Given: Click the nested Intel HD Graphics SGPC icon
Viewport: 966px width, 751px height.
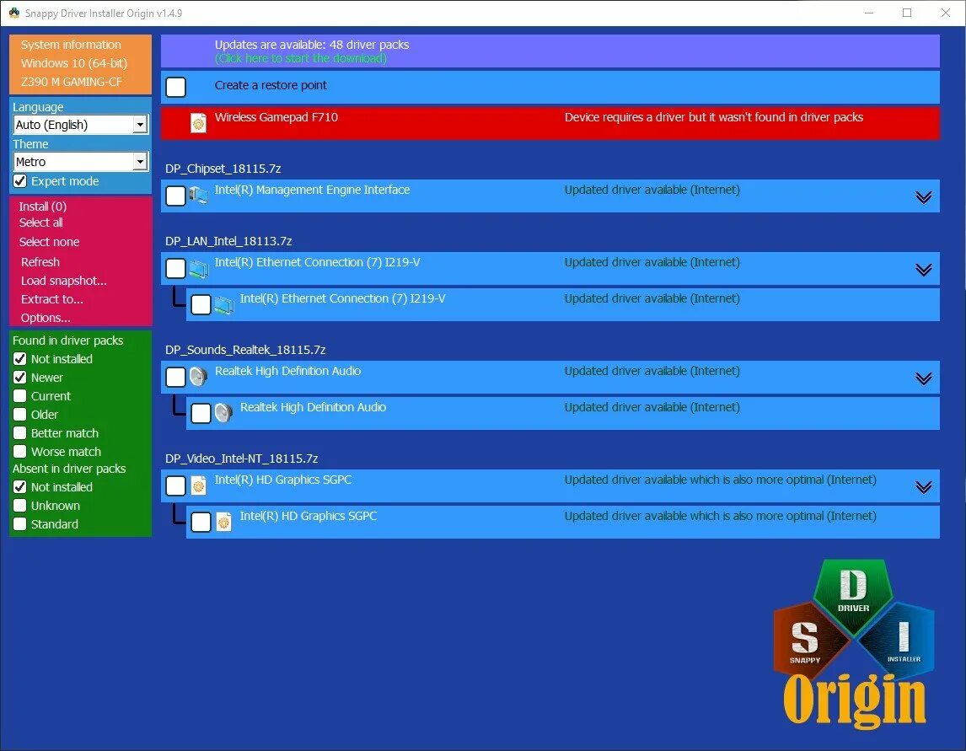Looking at the screenshot, I should 223,523.
